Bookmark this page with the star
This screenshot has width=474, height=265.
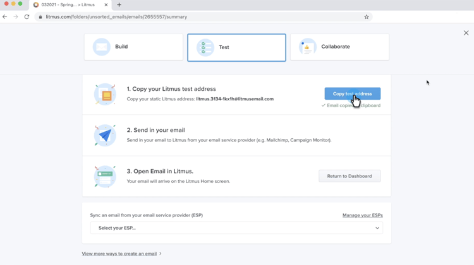click(x=367, y=17)
